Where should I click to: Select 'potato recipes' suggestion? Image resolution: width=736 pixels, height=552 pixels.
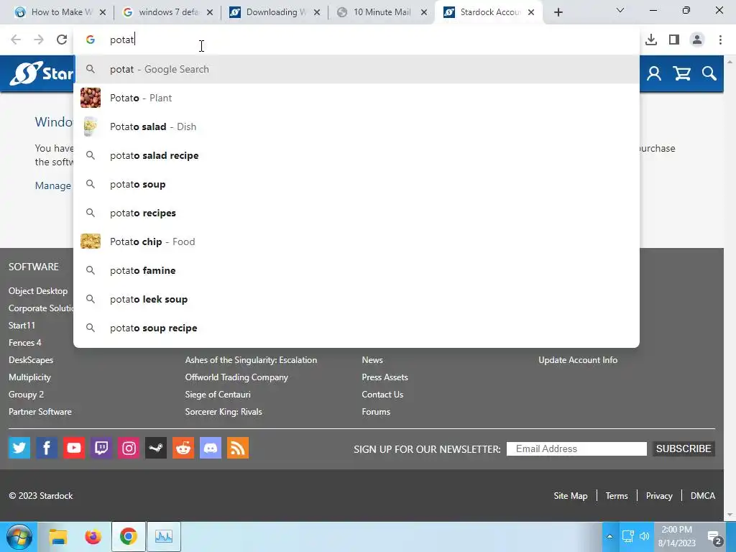tap(356, 213)
